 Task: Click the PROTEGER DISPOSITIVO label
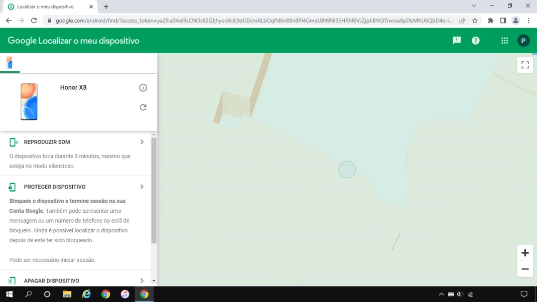pyautogui.click(x=54, y=187)
